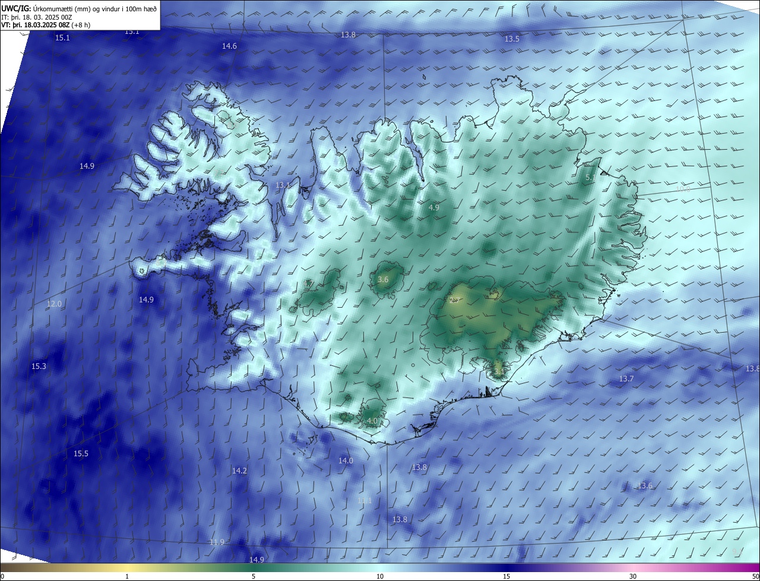The image size is (760, 581).
Task: Click the 15.3 value label on the map
Action: (39, 367)
